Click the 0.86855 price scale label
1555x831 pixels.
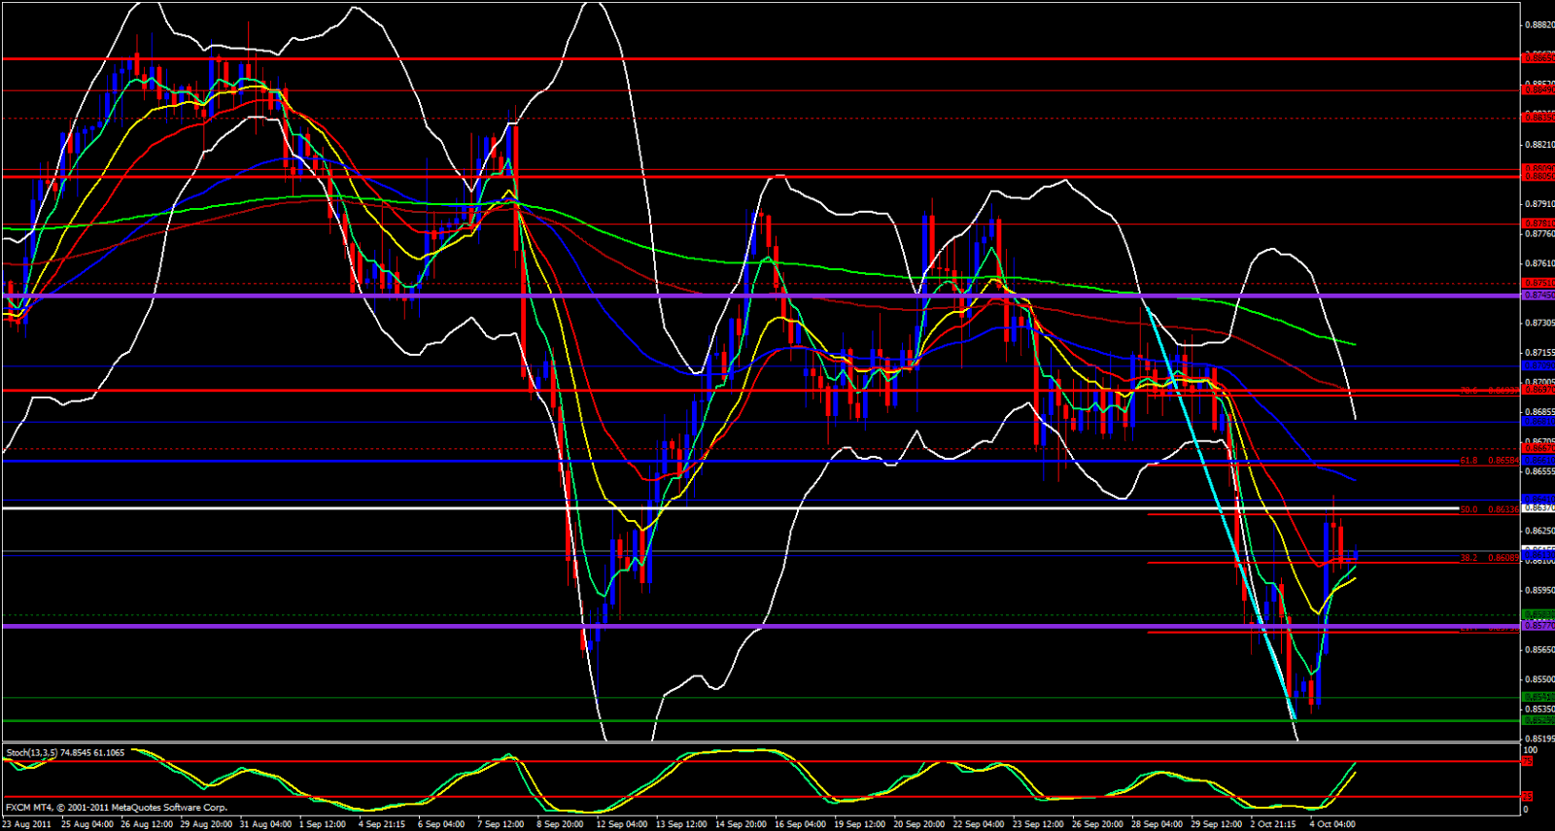tap(1539, 412)
